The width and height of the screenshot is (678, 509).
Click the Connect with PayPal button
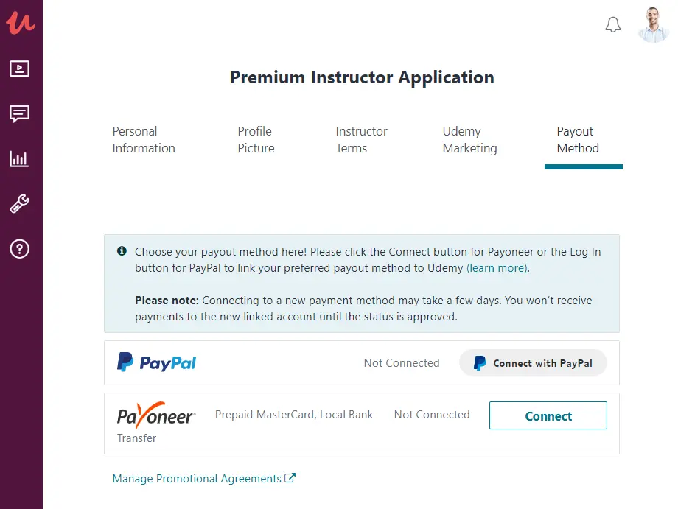[533, 363]
